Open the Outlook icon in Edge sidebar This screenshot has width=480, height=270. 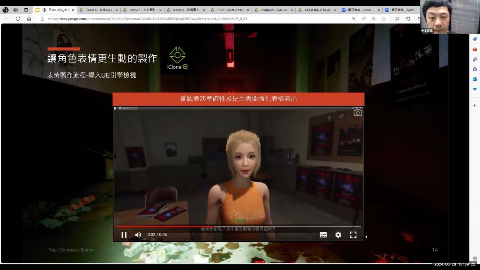(475, 79)
